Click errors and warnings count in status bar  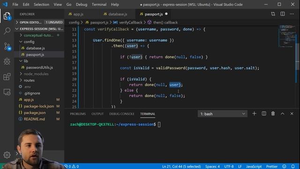(x=72, y=167)
